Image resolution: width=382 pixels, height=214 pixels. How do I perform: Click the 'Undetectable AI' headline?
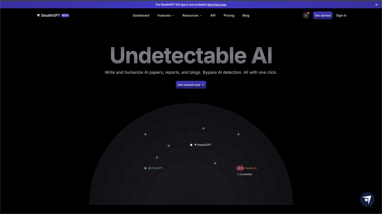coord(191,55)
